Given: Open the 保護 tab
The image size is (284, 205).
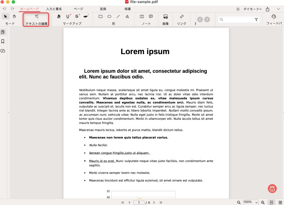Looking at the screenshot, I should (127, 9).
